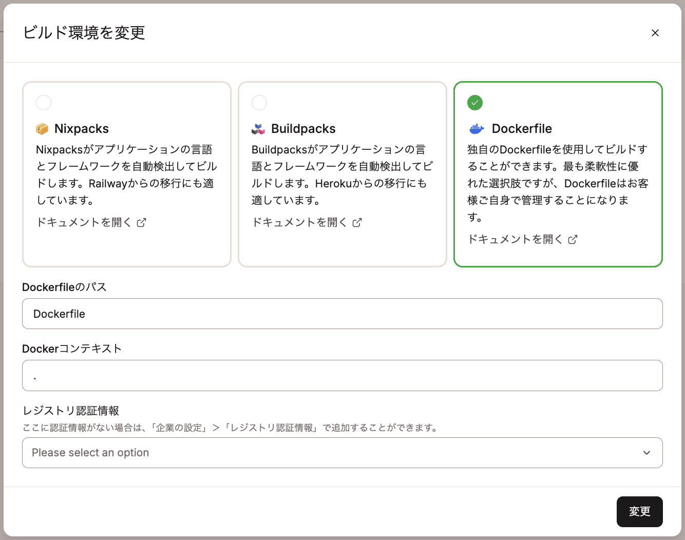
Task: Click external link icon under Nixpacks
Action: point(142,222)
